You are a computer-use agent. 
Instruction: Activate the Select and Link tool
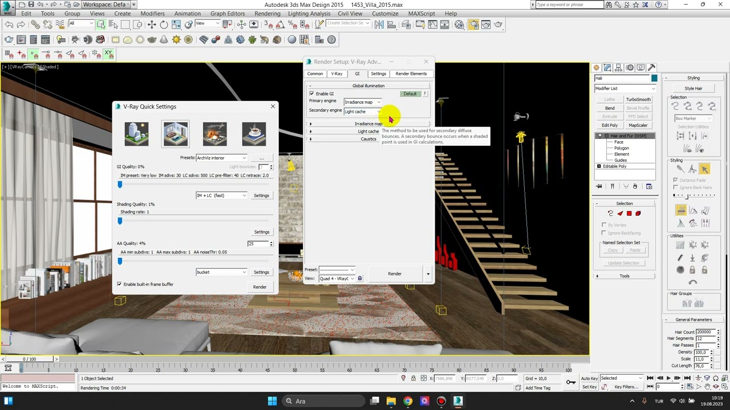point(35,24)
